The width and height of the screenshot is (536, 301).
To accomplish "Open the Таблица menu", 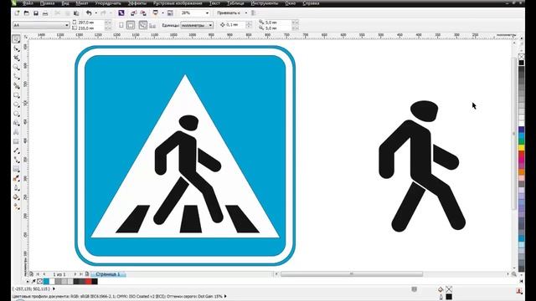I will [x=235, y=3].
